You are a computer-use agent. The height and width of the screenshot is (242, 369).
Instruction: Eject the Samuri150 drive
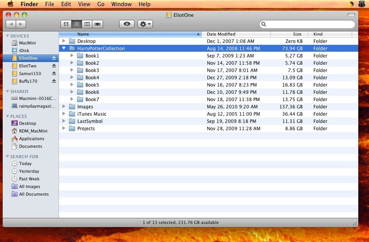tap(54, 74)
